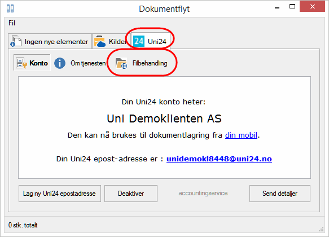Close the Dokumentflyt window
329x237 pixels.
point(313,7)
